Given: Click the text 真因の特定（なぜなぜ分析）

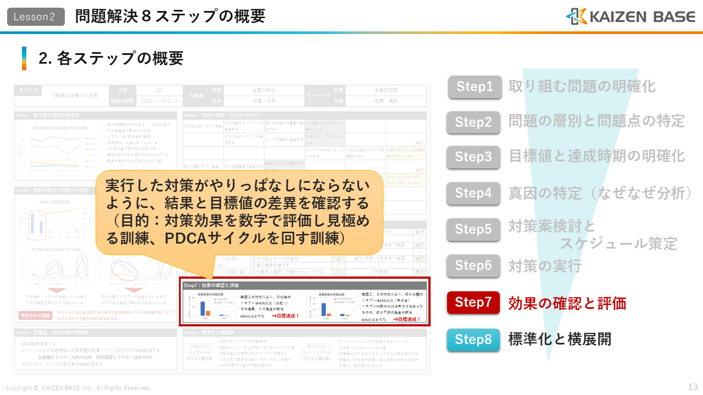Looking at the screenshot, I should click(600, 193).
